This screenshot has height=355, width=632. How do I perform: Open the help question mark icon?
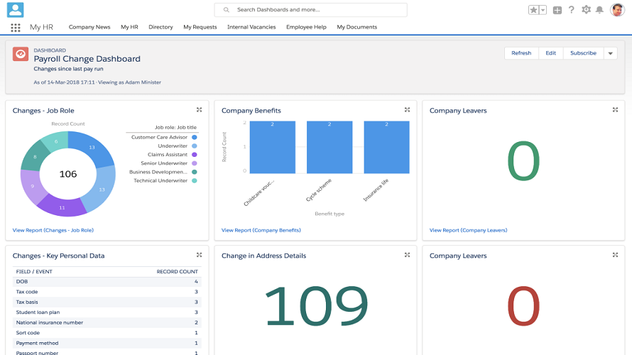[x=571, y=10]
